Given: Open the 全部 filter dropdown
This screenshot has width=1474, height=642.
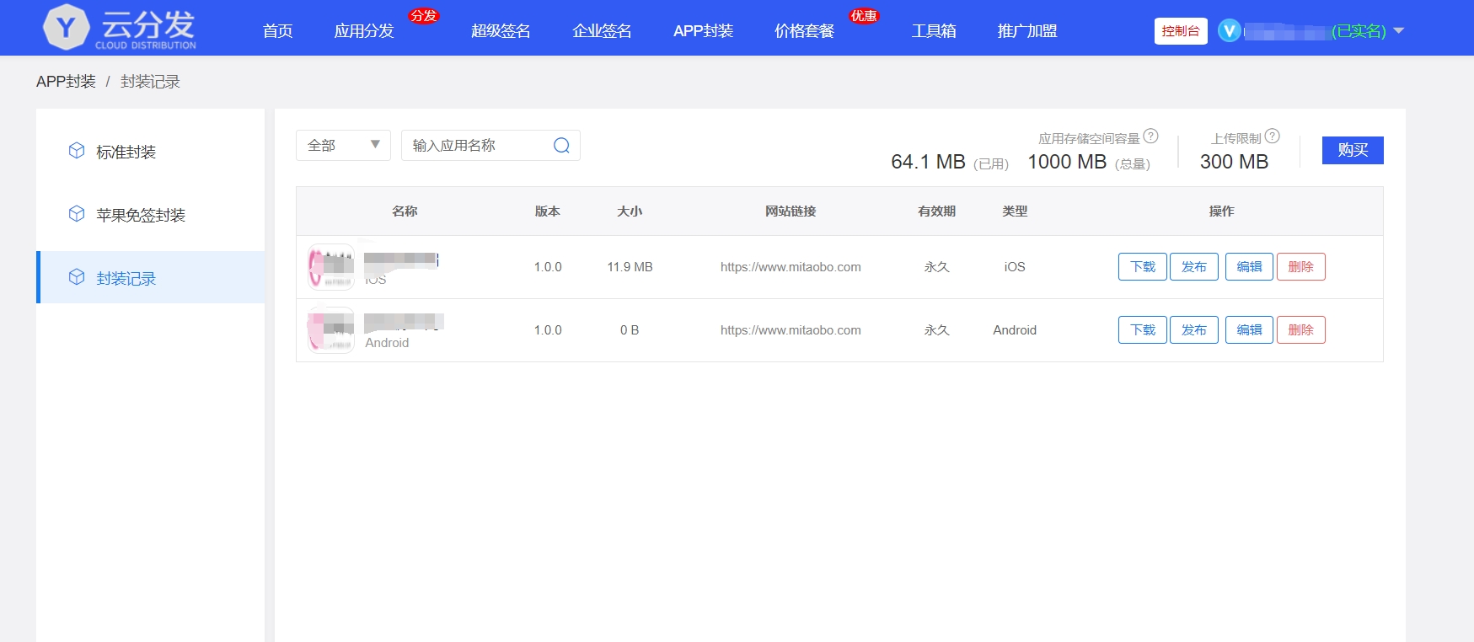Looking at the screenshot, I should [343, 146].
